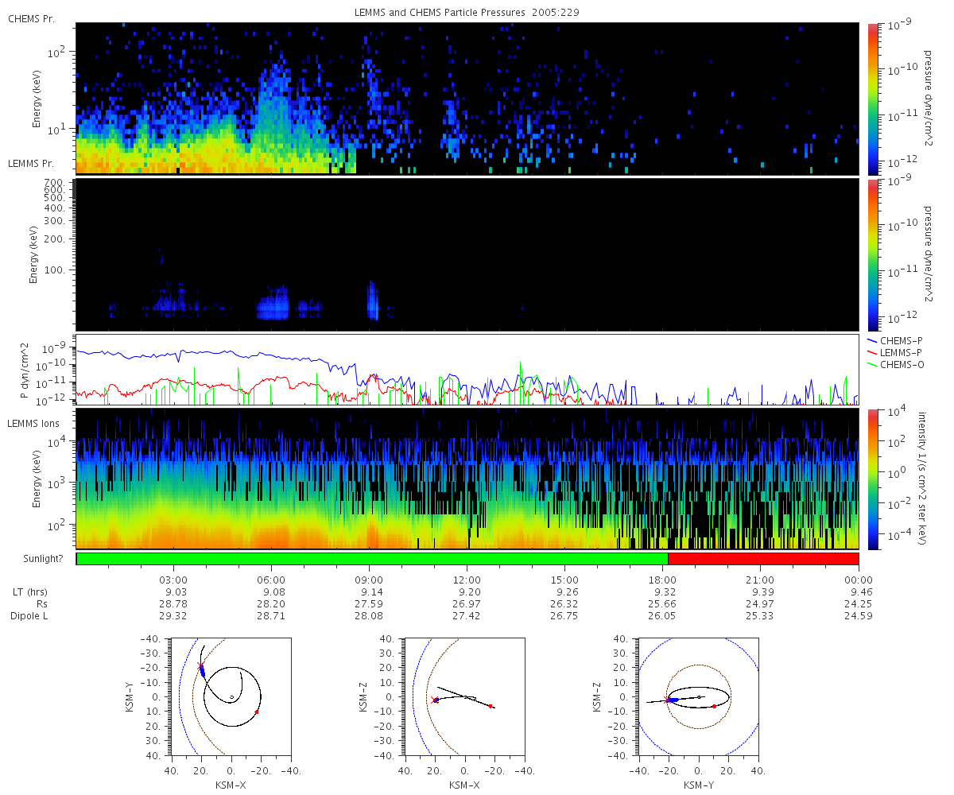Click the "12:00" time tick label
Screen dimensions: 954x795
(467, 580)
